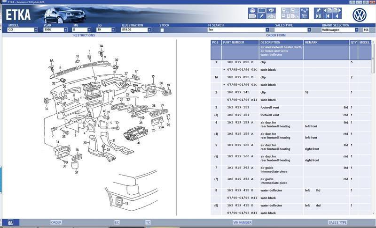Click the 166 field next to brand selection
Screen dimensions: 376x228
[366, 30]
